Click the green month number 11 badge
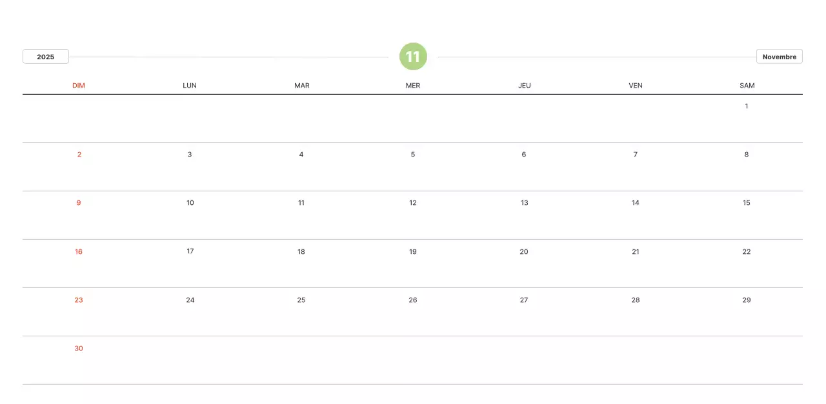The width and height of the screenshot is (826, 404). pos(413,57)
